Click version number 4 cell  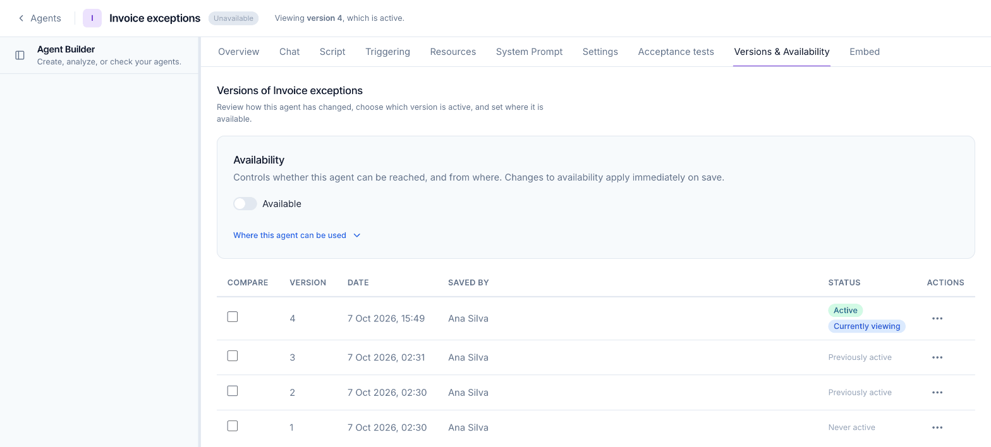coord(293,319)
